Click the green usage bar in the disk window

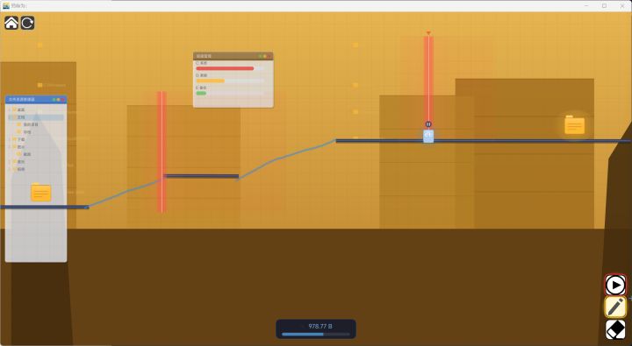(201, 93)
